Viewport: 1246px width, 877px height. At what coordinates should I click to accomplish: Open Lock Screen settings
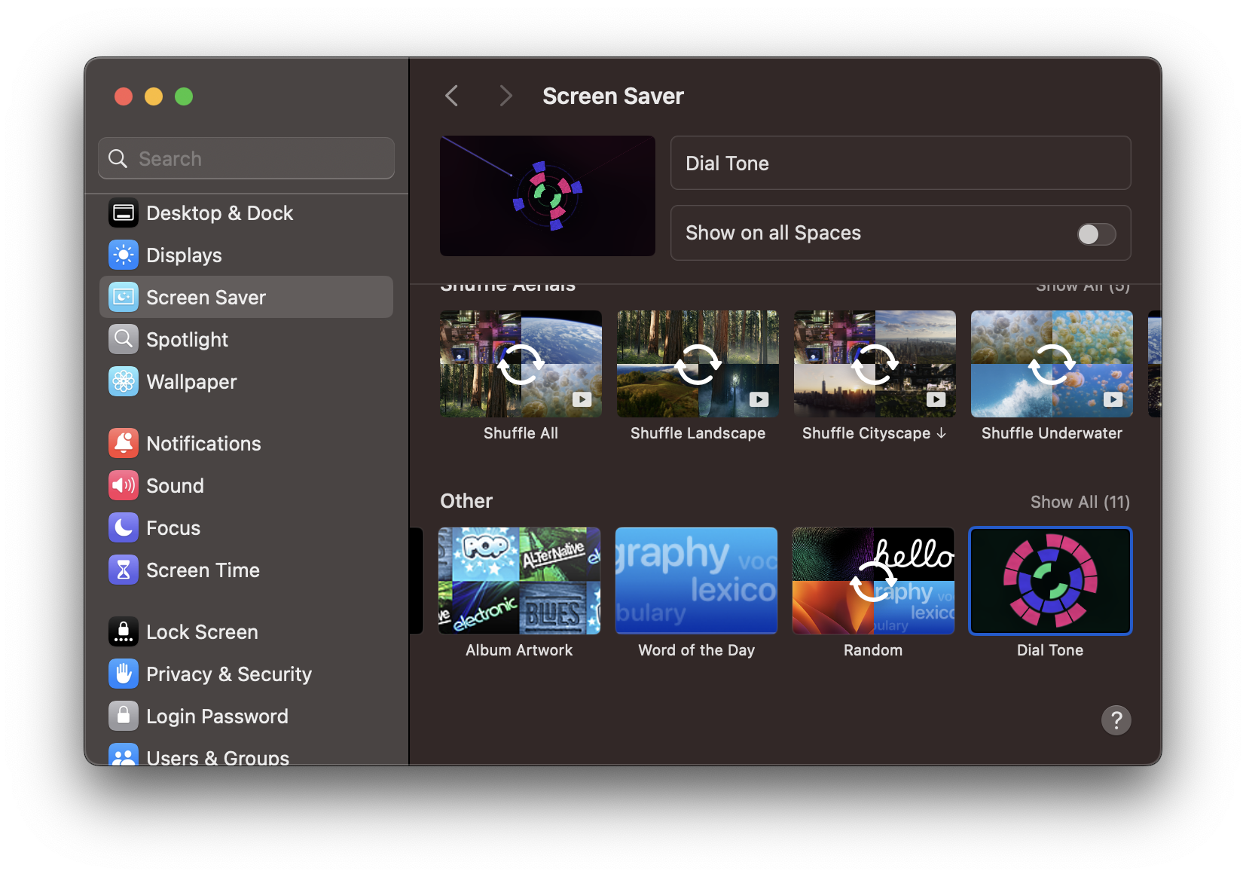point(201,631)
